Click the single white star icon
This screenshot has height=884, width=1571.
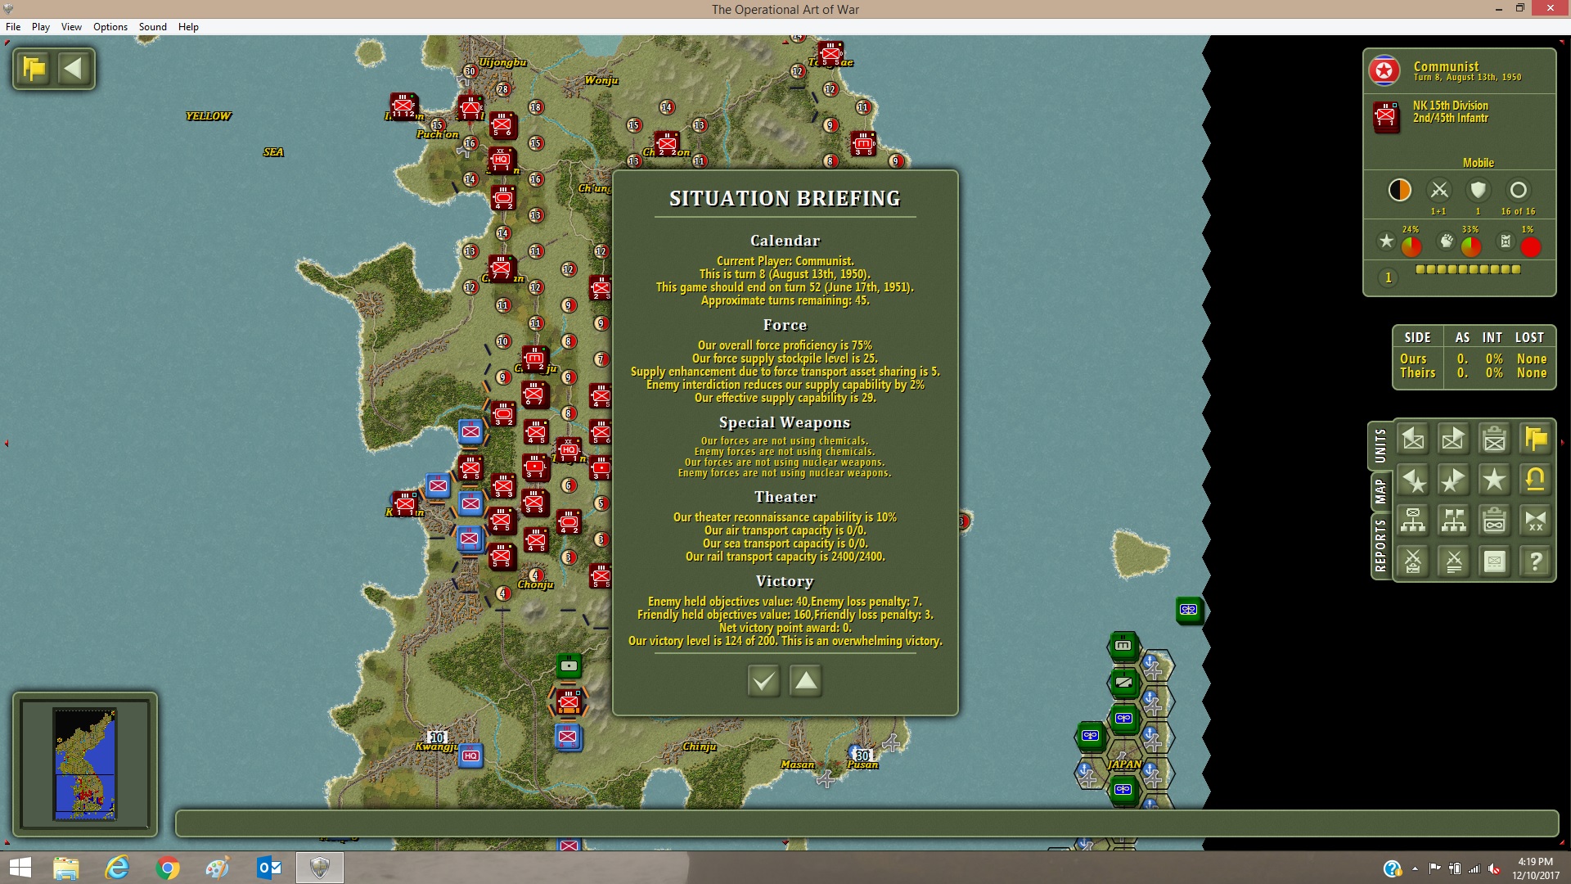pos(1494,480)
